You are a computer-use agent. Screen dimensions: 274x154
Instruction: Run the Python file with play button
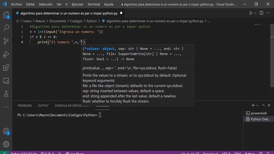click(x=251, y=13)
